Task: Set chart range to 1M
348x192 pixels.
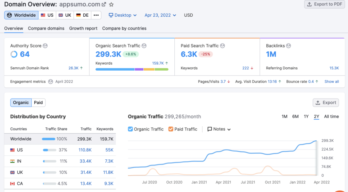Action: pos(284,117)
